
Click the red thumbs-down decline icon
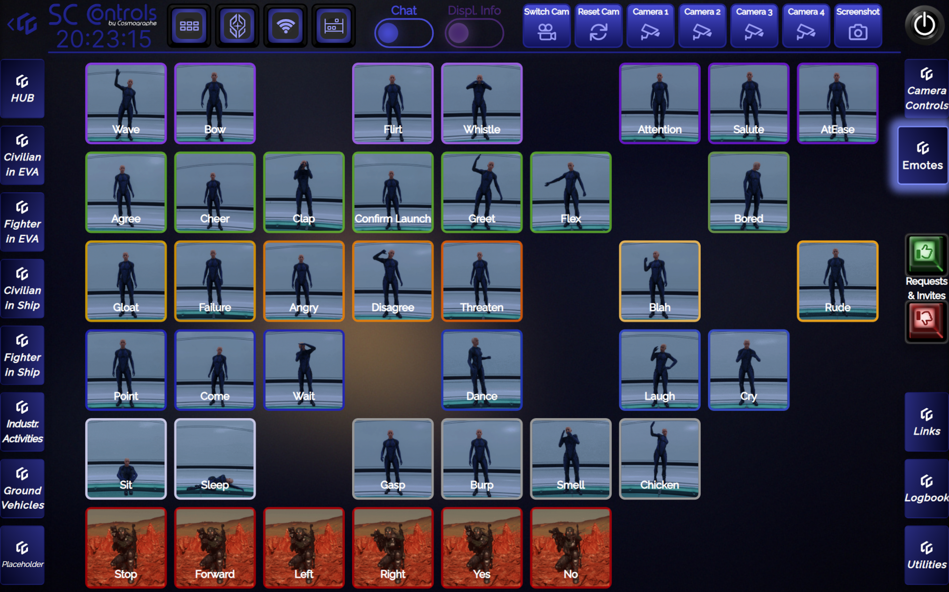point(926,322)
